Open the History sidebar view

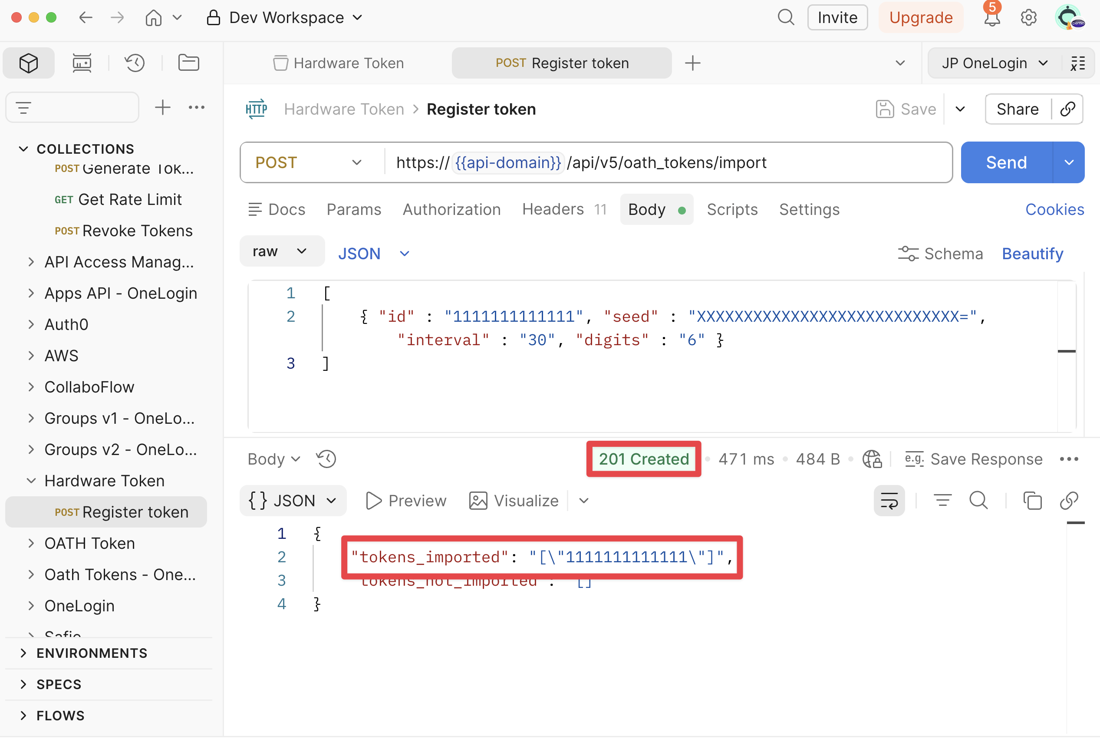click(x=135, y=63)
